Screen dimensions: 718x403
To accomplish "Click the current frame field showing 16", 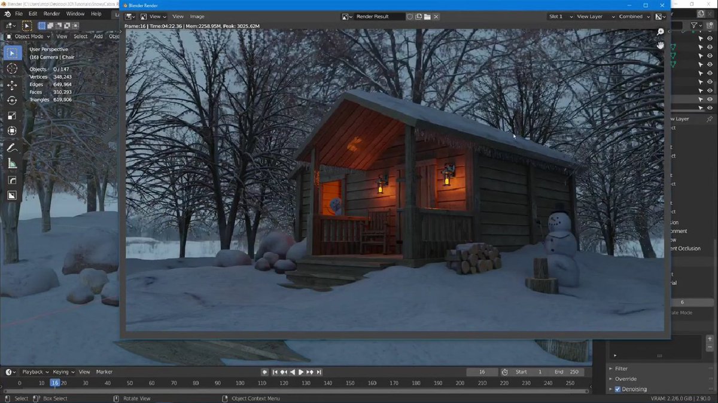I will coord(482,372).
